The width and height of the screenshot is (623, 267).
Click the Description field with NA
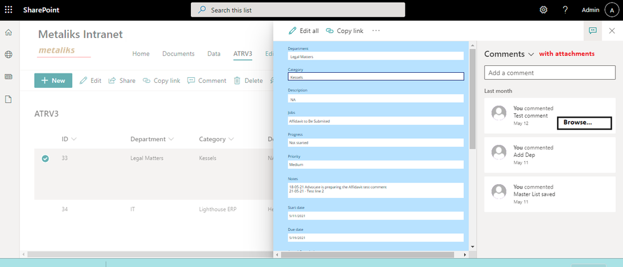(376, 99)
